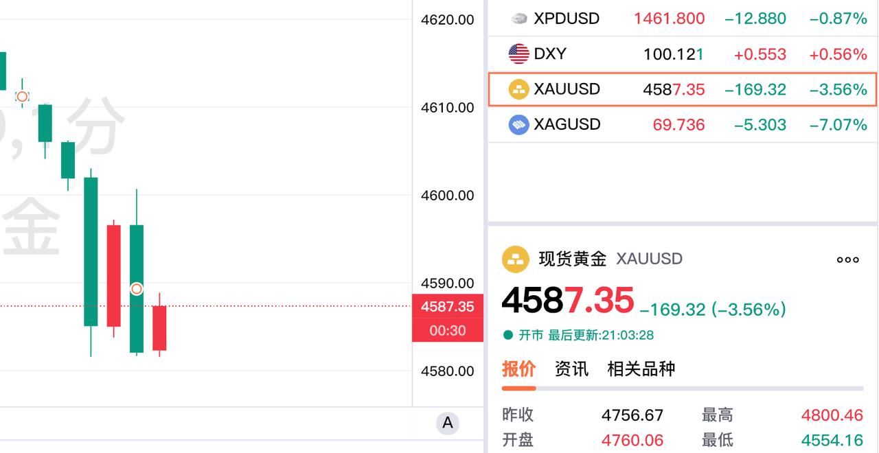Click the silver XAGUSD icon
This screenshot has width=879, height=453.
click(517, 124)
